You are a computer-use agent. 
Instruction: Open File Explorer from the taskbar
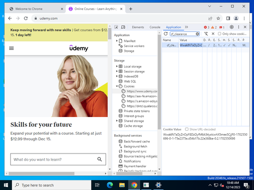coord(122,185)
